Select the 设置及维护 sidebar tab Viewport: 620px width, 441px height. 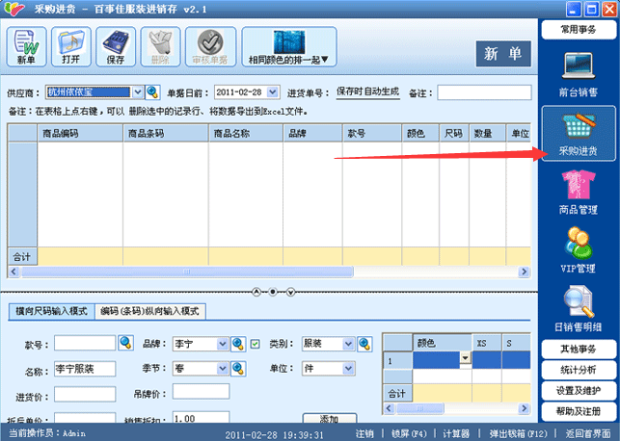coord(579,391)
